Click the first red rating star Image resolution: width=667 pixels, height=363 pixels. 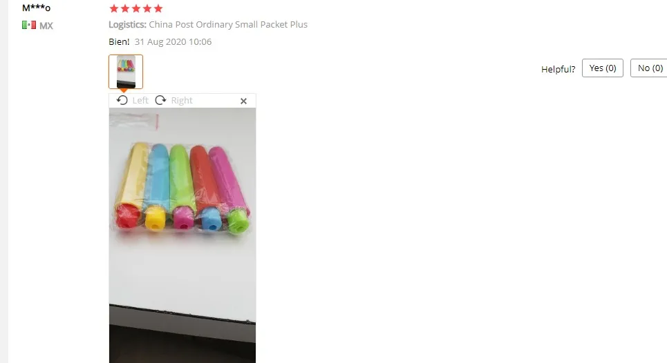click(x=114, y=8)
